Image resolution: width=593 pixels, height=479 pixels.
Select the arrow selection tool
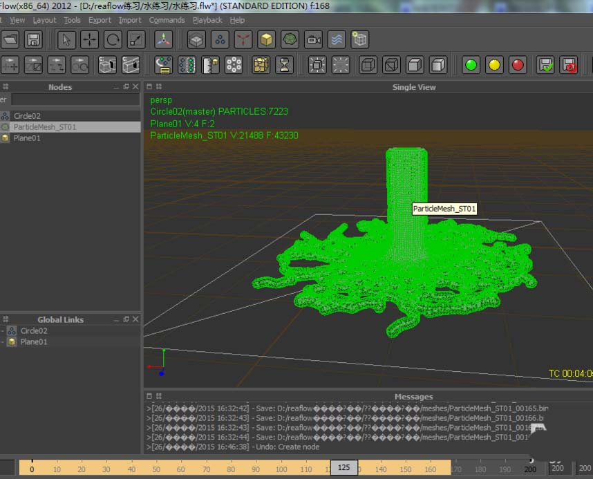tap(66, 39)
